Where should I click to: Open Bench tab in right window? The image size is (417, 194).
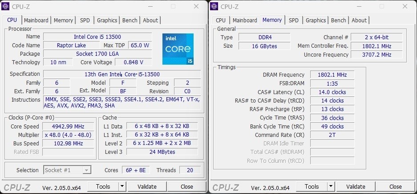click(x=339, y=20)
